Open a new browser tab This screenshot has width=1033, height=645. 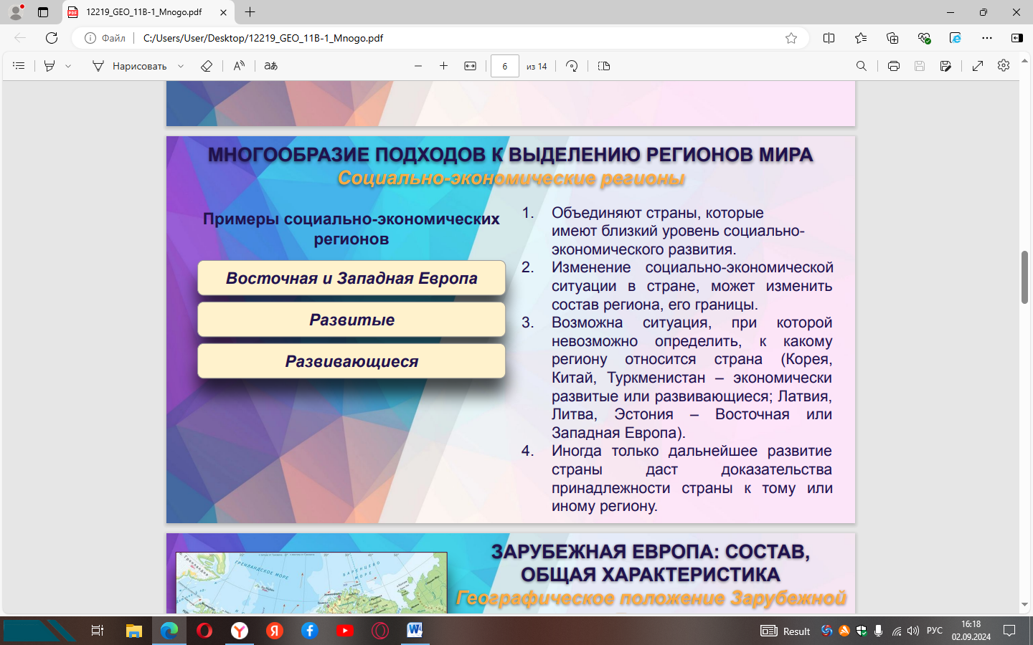(250, 12)
